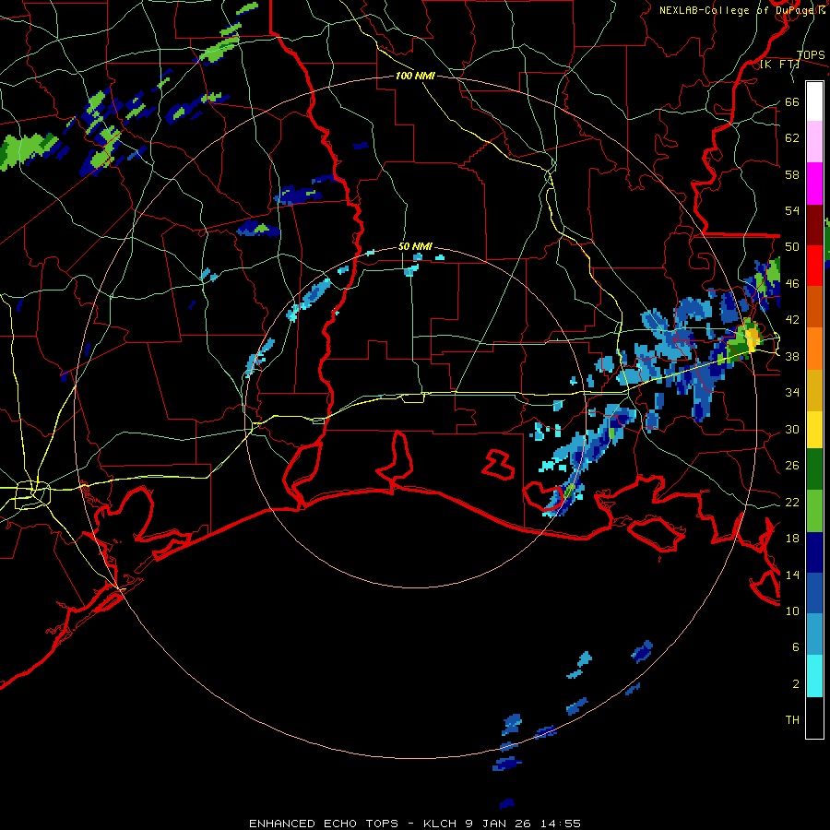This screenshot has height=830, width=830.
Task: Click the dark red maroon legend swatch
Action: [814, 224]
